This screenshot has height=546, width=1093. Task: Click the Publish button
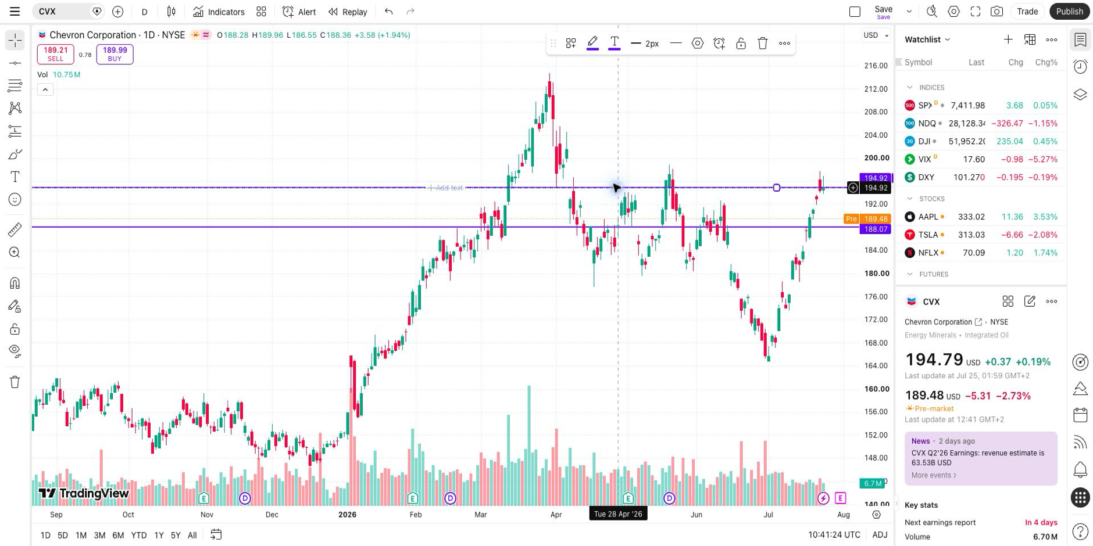click(1069, 12)
